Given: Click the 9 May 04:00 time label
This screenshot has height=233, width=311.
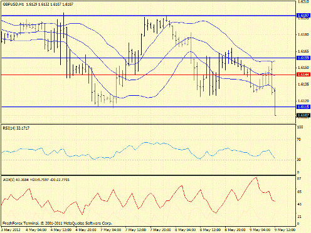Looking at the screenshot, I should pyautogui.click(x=260, y=230).
